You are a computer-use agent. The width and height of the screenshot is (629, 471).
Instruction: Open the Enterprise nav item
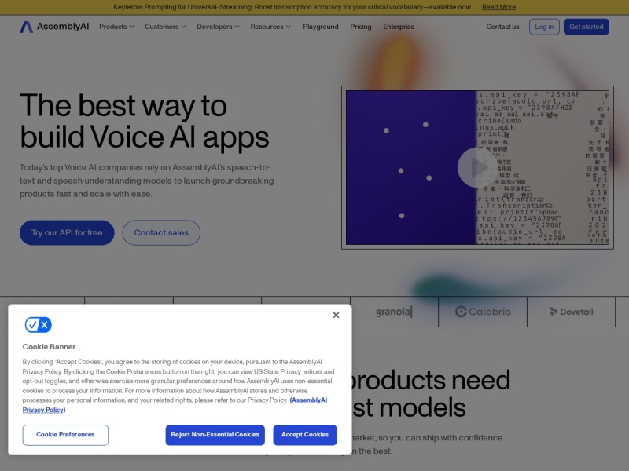coord(399,27)
